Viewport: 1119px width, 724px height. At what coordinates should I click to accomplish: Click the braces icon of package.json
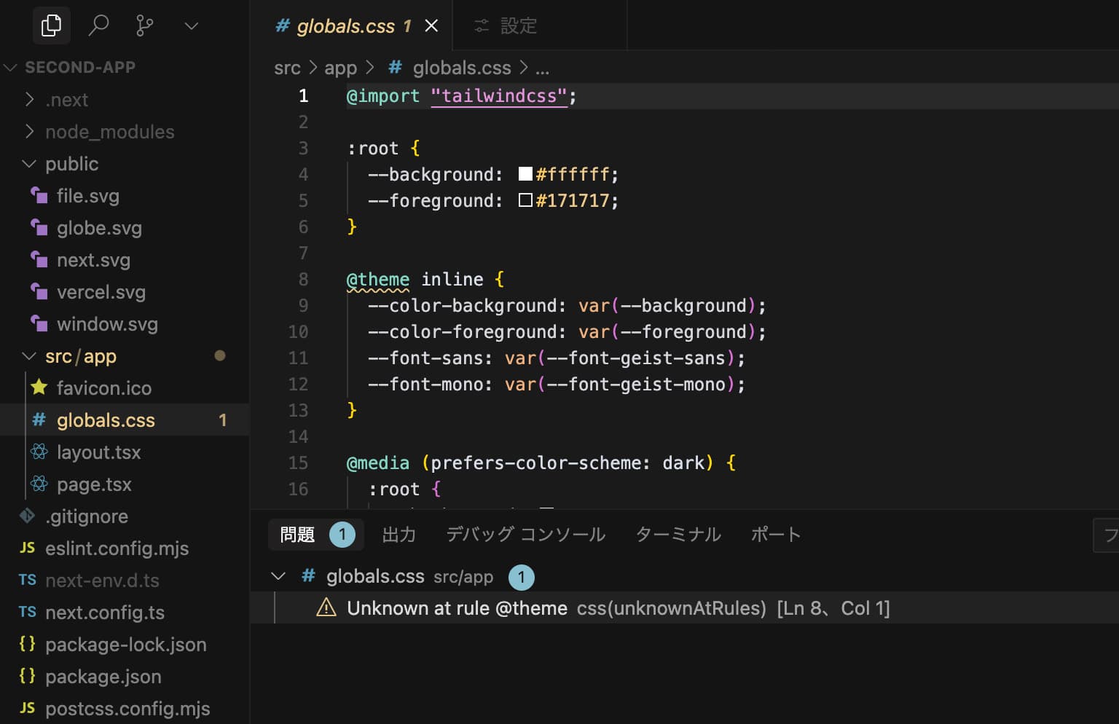tap(28, 676)
